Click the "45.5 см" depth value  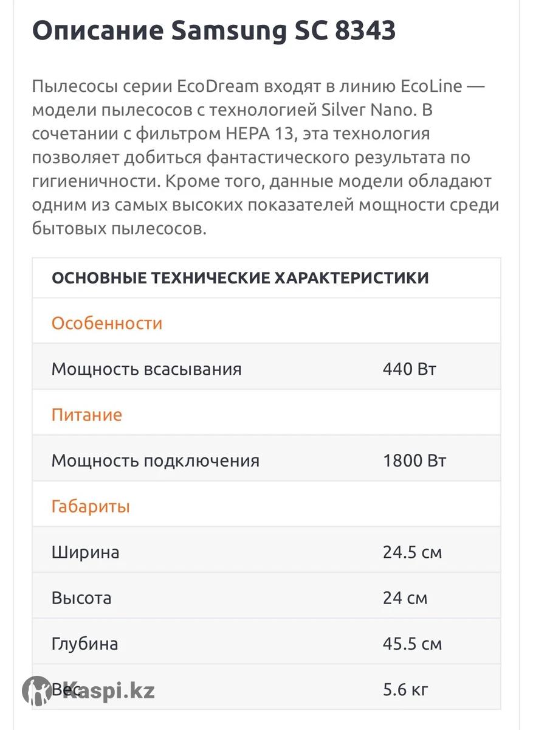point(412,644)
